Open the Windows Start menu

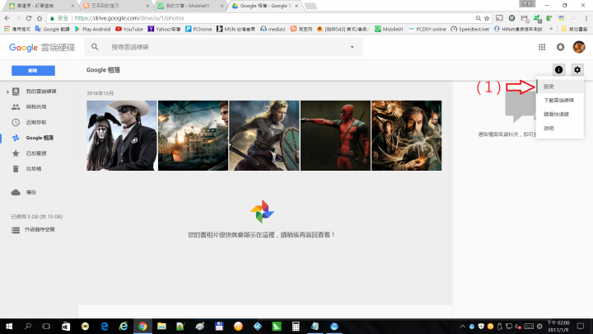tap(9, 326)
